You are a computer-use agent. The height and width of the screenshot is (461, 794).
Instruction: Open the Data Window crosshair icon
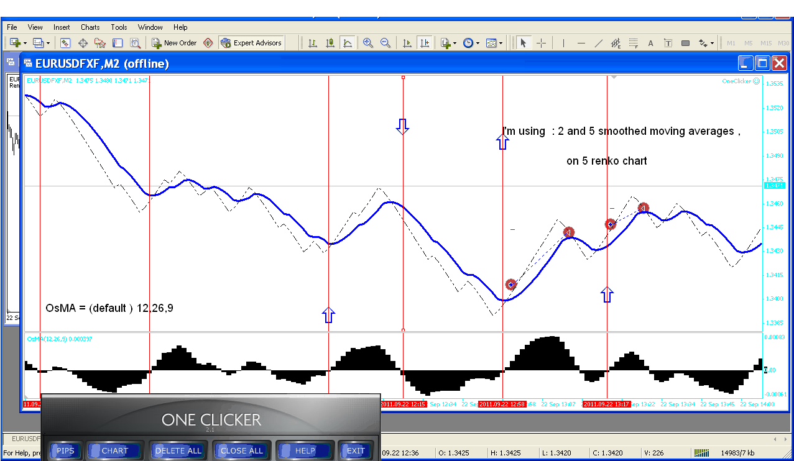tap(83, 43)
